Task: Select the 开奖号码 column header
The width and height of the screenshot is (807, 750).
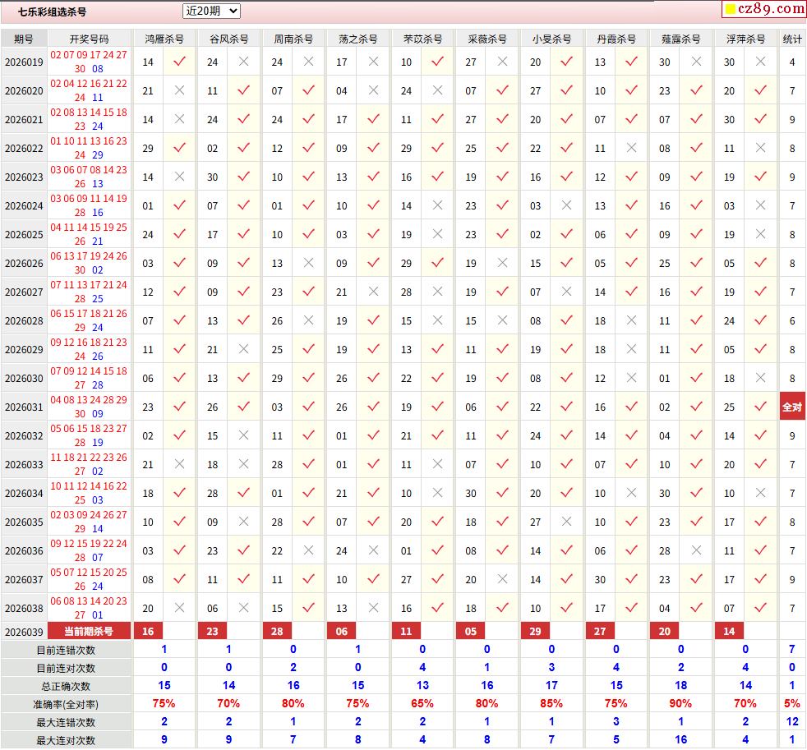Action: pyautogui.click(x=89, y=39)
